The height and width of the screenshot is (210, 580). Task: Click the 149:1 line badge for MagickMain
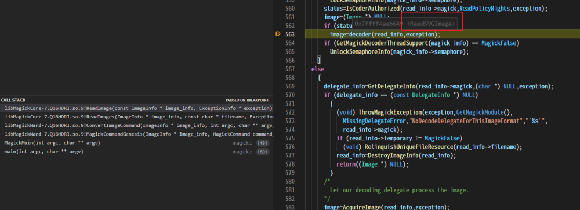pyautogui.click(x=263, y=143)
